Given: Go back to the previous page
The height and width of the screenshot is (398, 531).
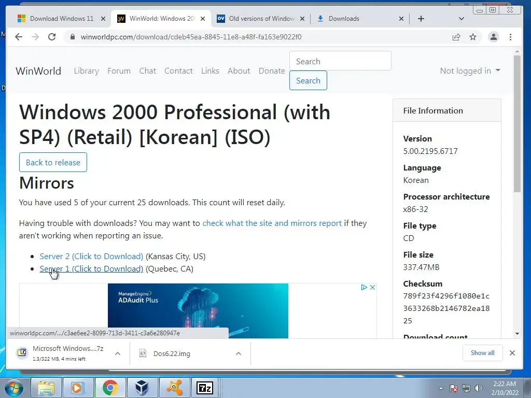Looking at the screenshot, I should pos(19,37).
